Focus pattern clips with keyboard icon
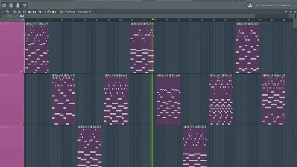Viewport: 297px width, 167px height. click(x=22, y=16)
